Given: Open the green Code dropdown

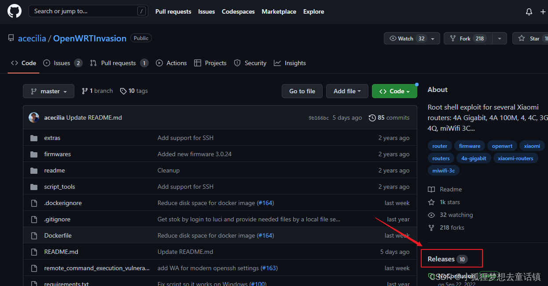Looking at the screenshot, I should tap(394, 91).
